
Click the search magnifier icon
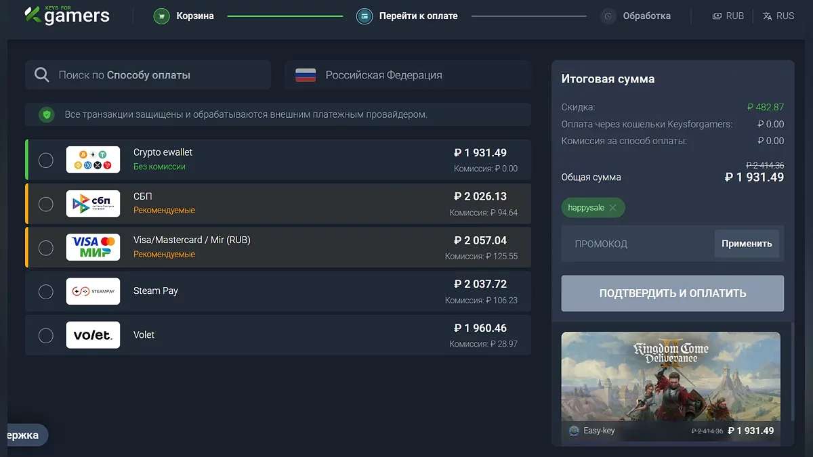pos(42,75)
